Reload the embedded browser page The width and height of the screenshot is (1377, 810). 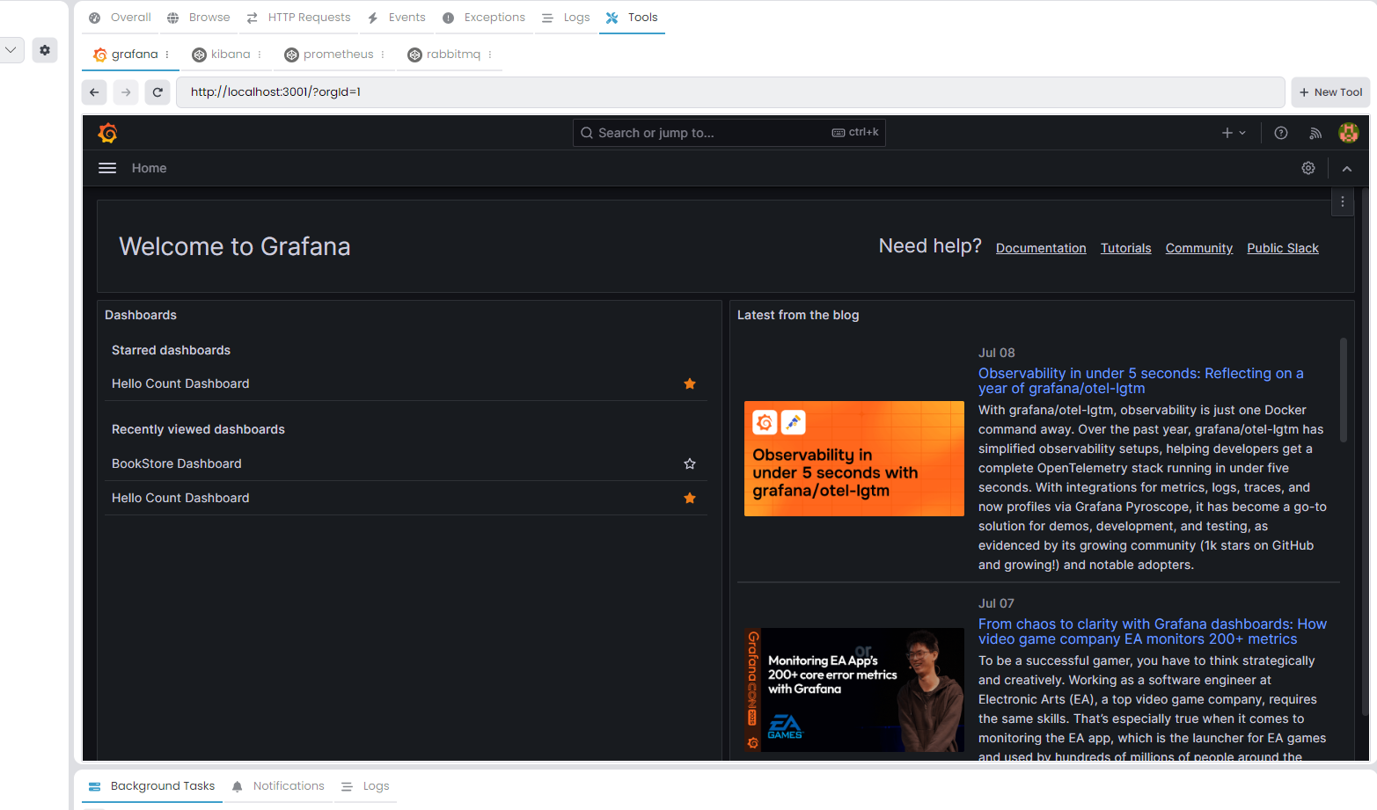157,92
